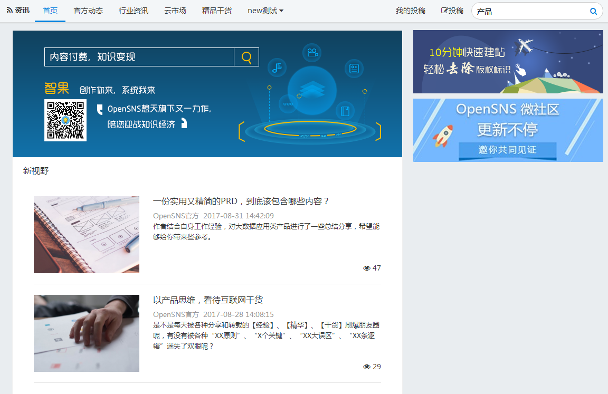Click the 邀你共同见证 button

point(508,150)
